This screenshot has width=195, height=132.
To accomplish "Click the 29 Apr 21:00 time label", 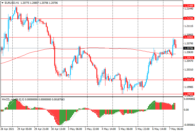I will [41, 129].
